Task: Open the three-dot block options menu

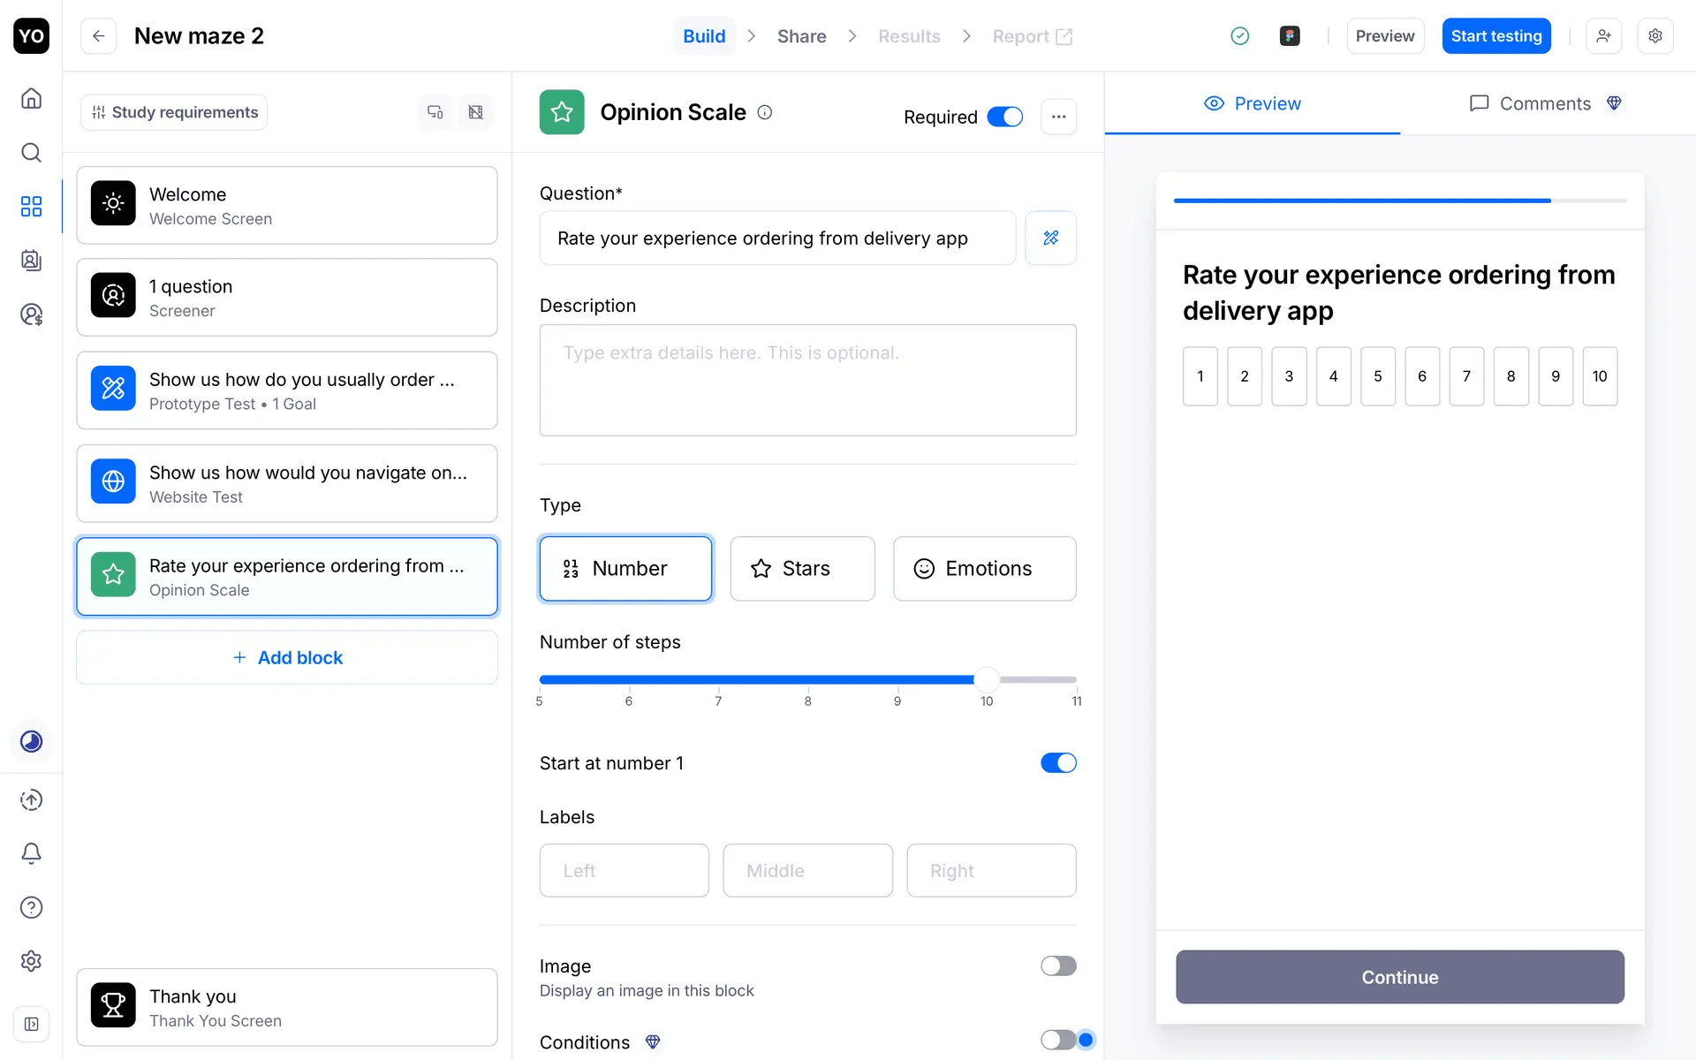Action: (x=1058, y=117)
